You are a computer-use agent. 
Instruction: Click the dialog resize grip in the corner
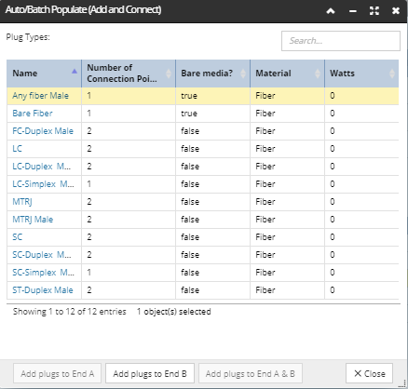[x=402, y=383]
